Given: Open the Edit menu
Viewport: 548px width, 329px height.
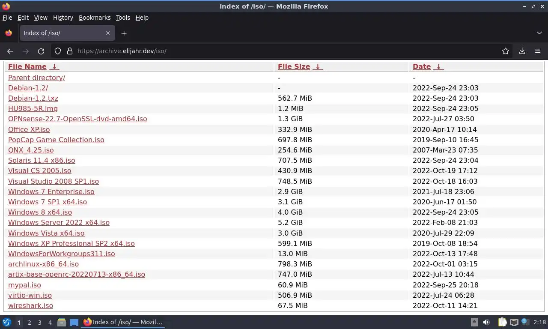Looking at the screenshot, I should 23,18.
